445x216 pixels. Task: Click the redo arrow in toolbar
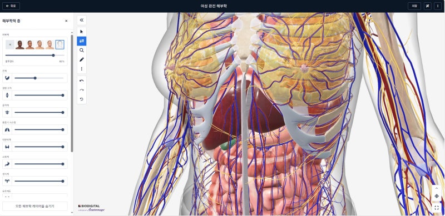coord(82,90)
